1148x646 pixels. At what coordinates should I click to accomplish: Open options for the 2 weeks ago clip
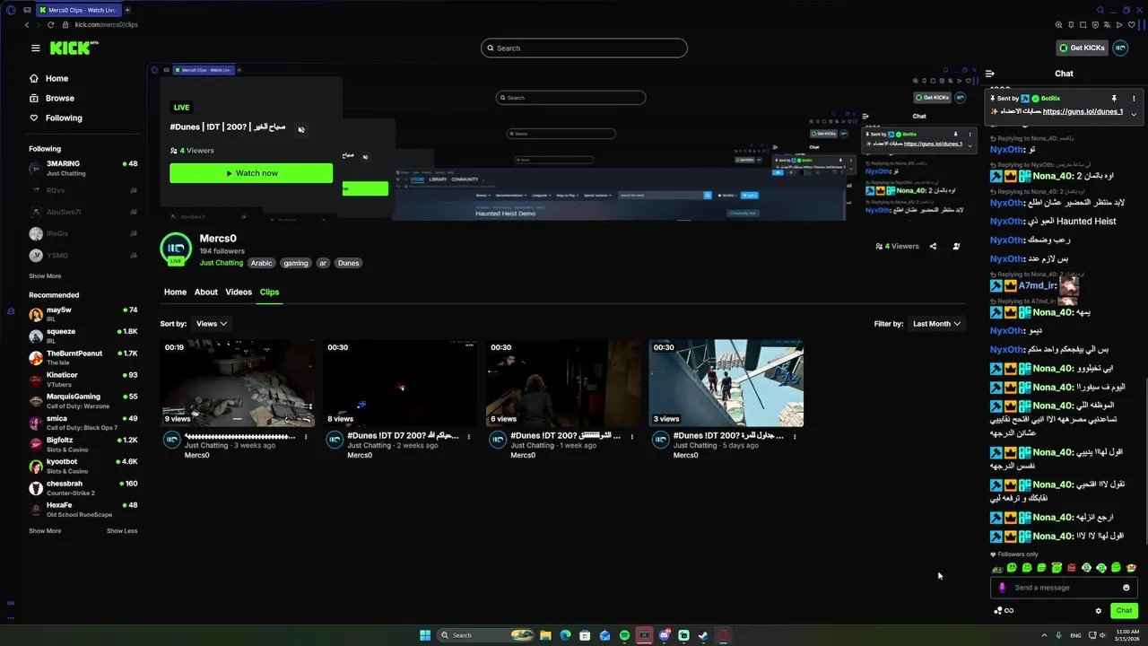(469, 437)
